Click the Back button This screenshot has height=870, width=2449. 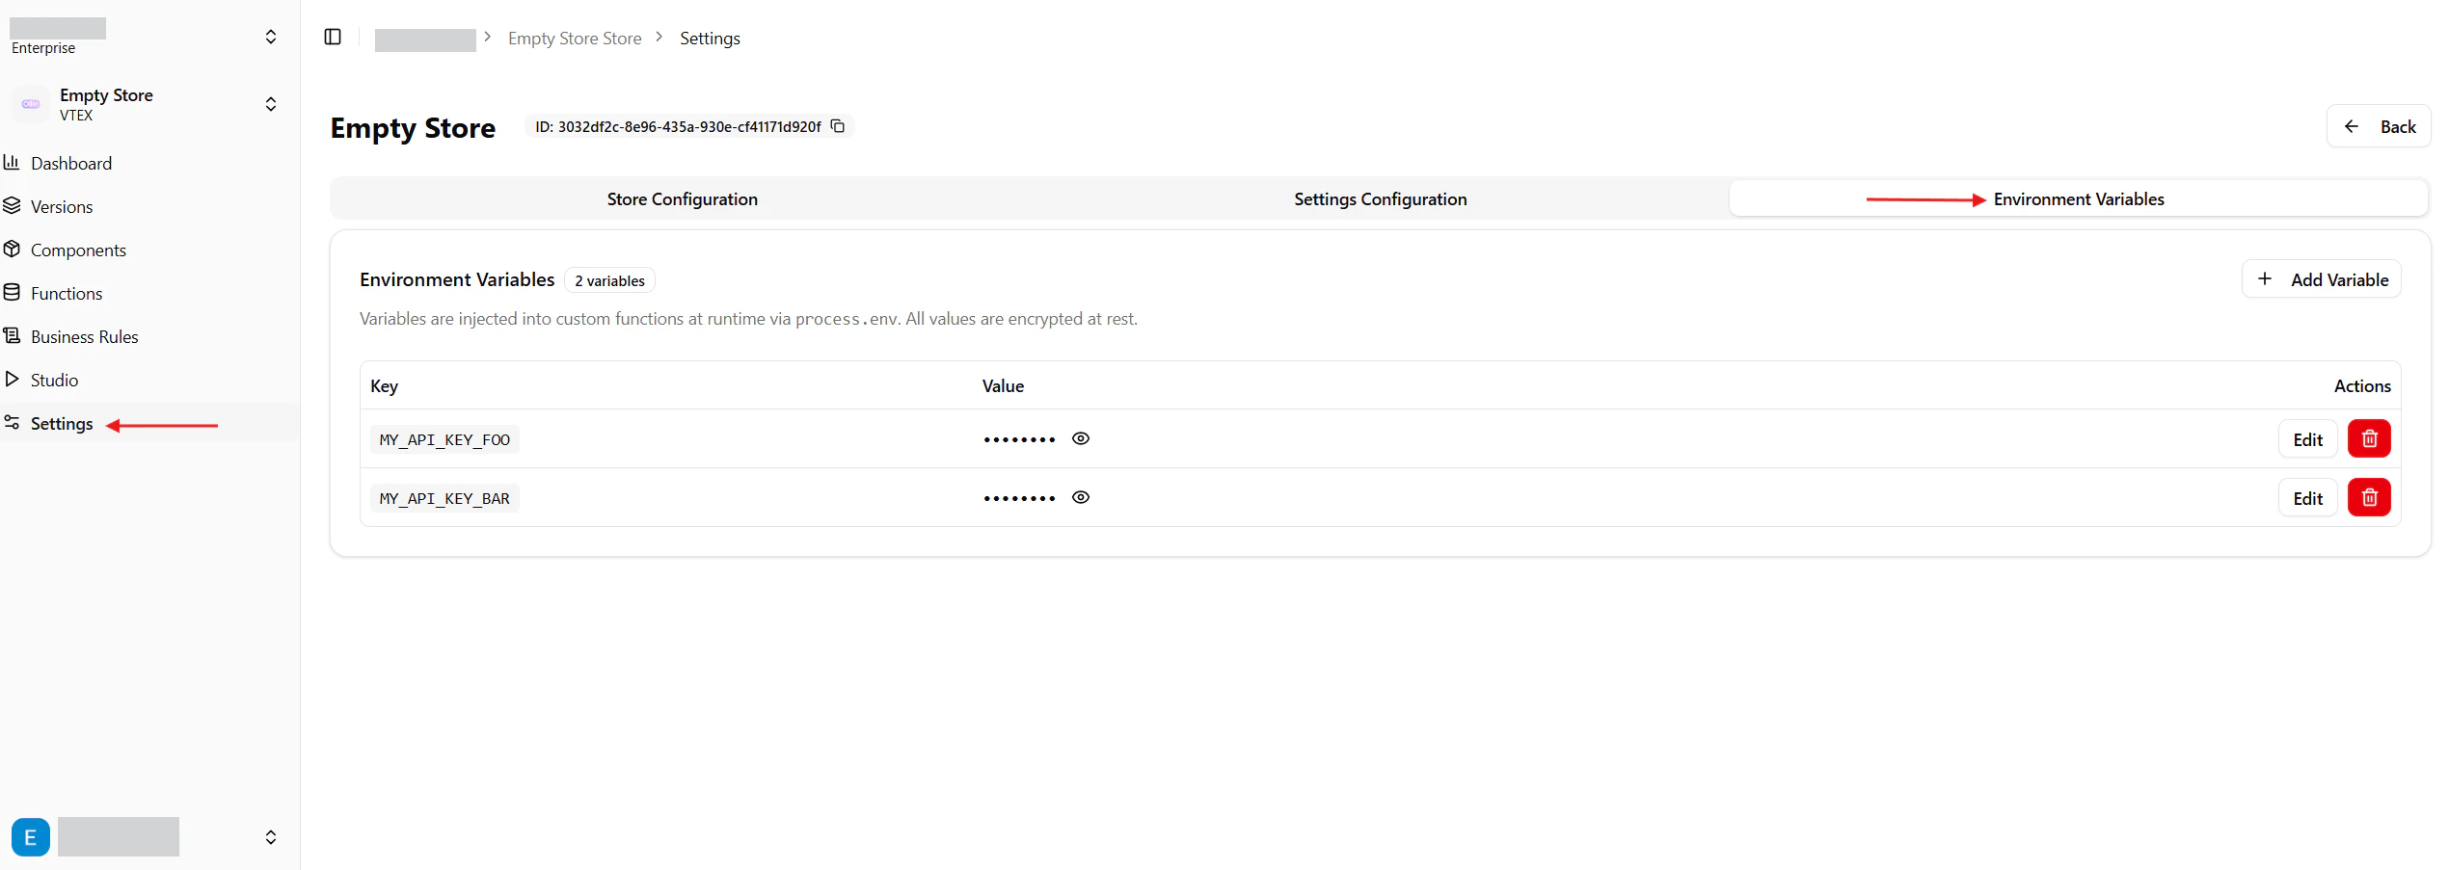(x=2379, y=126)
